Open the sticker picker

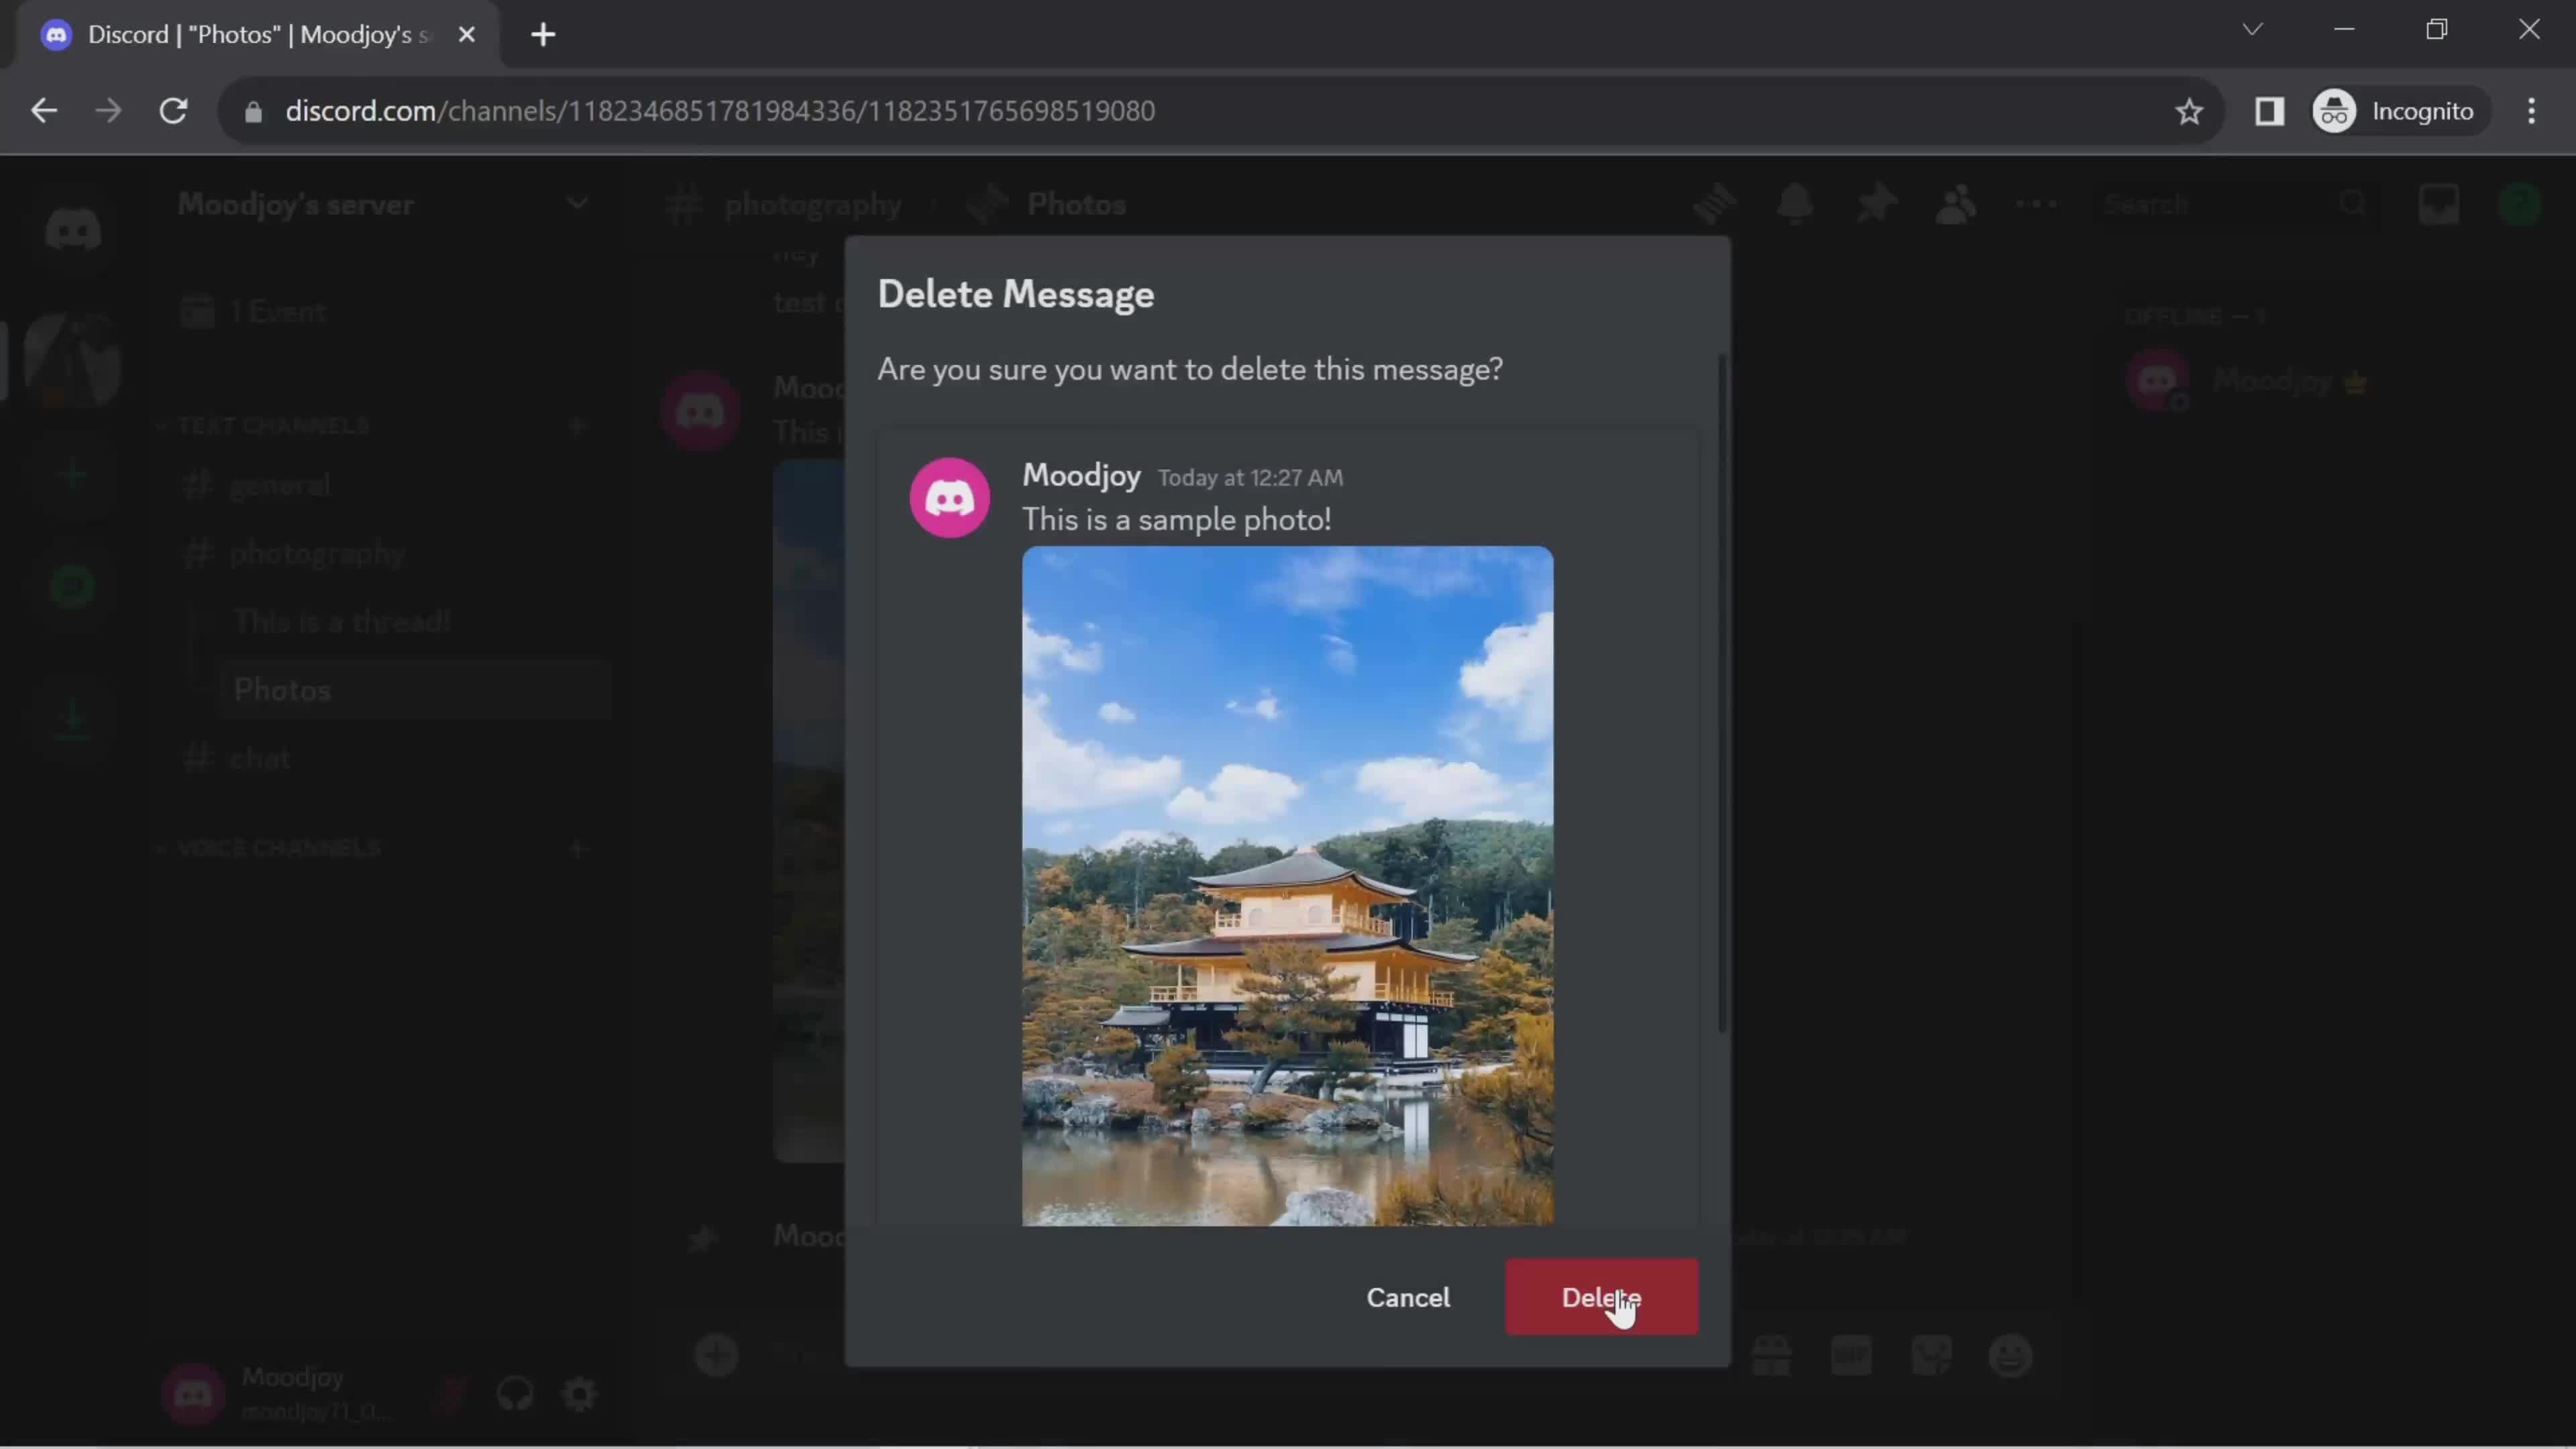pos(1931,1356)
